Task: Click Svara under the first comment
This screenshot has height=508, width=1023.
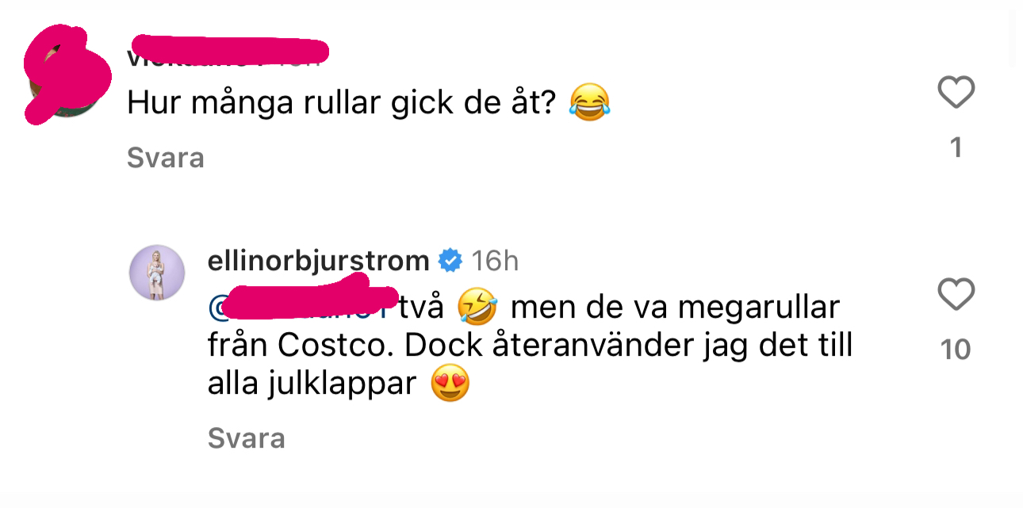Action: (x=165, y=158)
